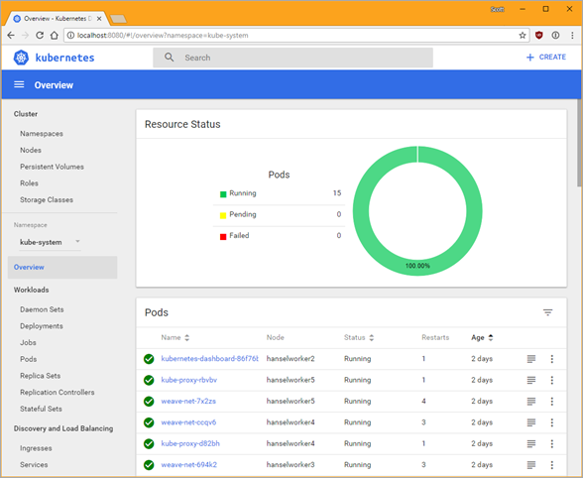Click the Workloads section header

point(32,290)
